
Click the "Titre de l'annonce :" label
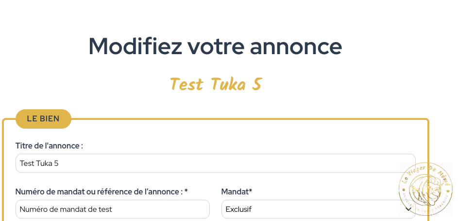49,146
